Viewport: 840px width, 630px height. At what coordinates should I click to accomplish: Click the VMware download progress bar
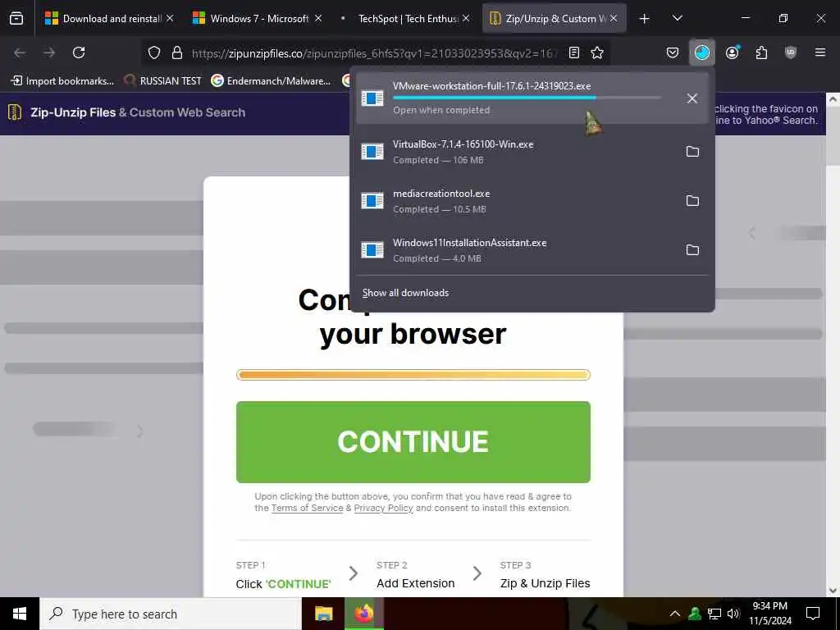(527, 98)
